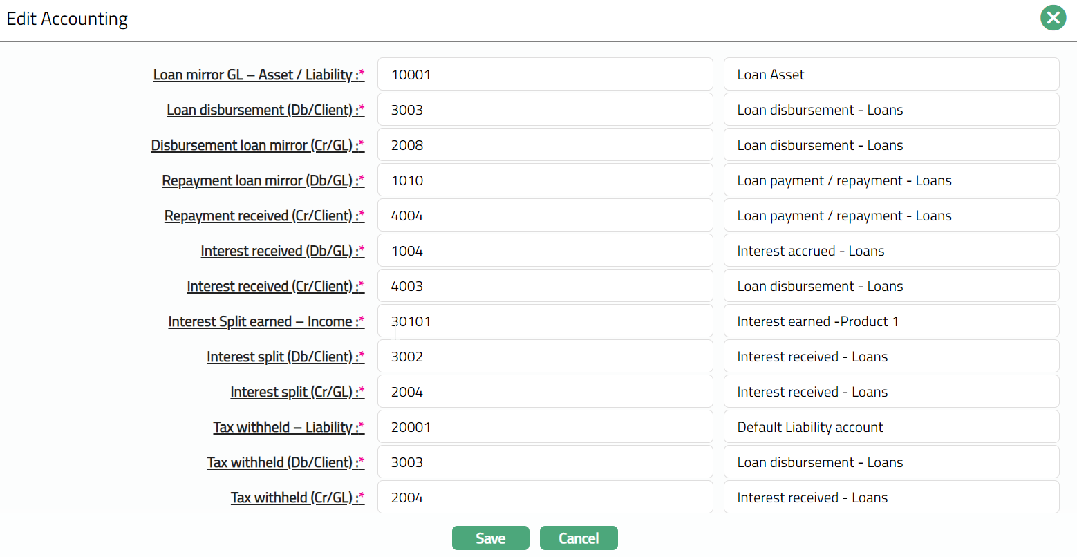Click the Tax withheld (Cr/GL) code field
This screenshot has height=557, width=1077.
click(x=545, y=498)
